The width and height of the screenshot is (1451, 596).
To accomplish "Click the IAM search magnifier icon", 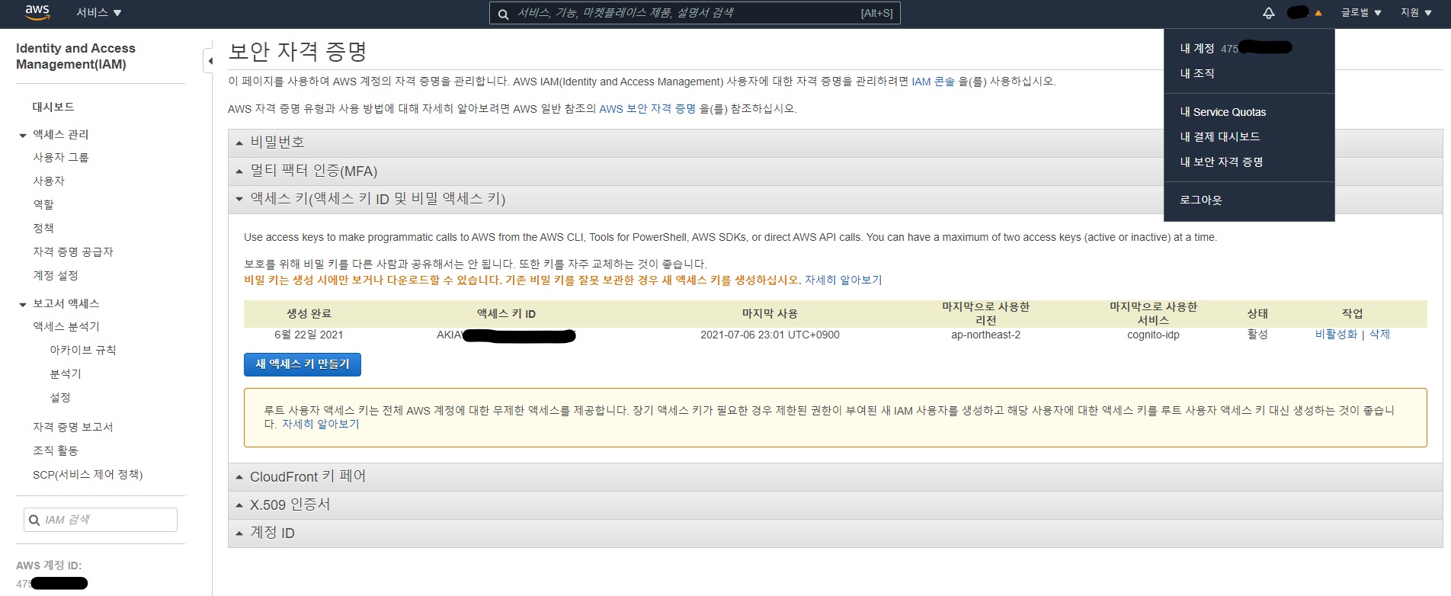I will (x=34, y=520).
